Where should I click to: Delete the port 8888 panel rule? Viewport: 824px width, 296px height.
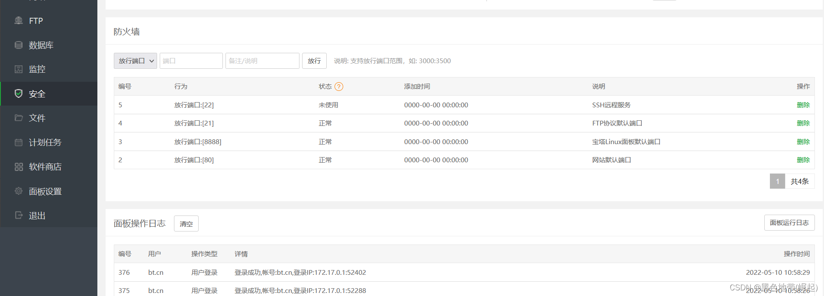tap(803, 142)
